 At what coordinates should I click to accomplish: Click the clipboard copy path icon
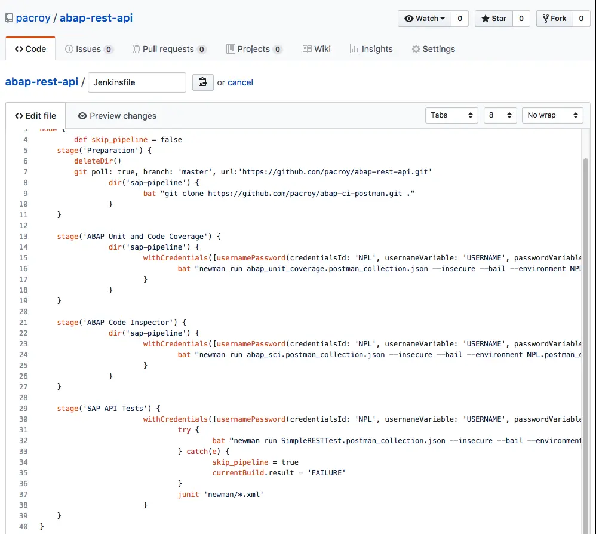point(203,82)
